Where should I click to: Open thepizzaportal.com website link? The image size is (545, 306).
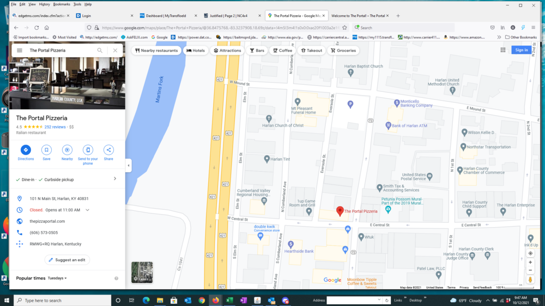(x=47, y=221)
